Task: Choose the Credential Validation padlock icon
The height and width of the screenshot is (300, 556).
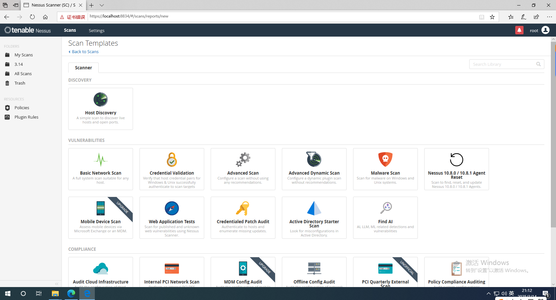Action: click(172, 160)
